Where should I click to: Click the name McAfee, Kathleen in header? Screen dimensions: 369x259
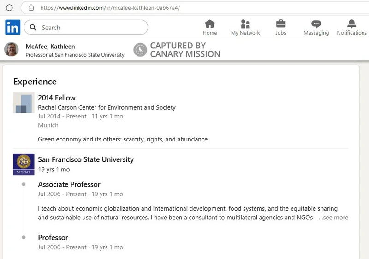[50, 47]
